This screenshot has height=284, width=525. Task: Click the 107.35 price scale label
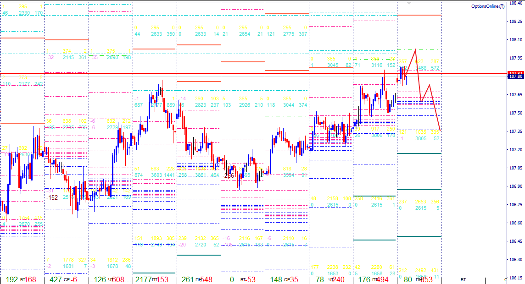[x=516, y=131]
